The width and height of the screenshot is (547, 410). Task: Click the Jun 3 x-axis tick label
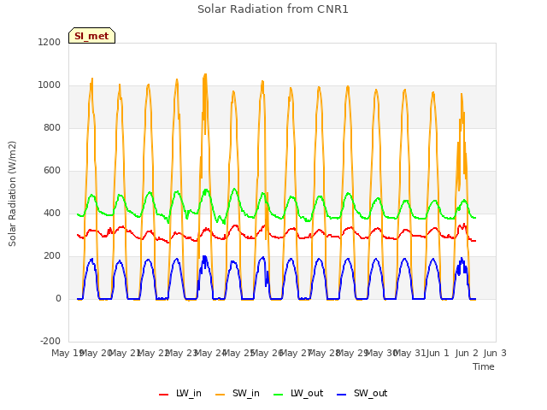coord(495,353)
